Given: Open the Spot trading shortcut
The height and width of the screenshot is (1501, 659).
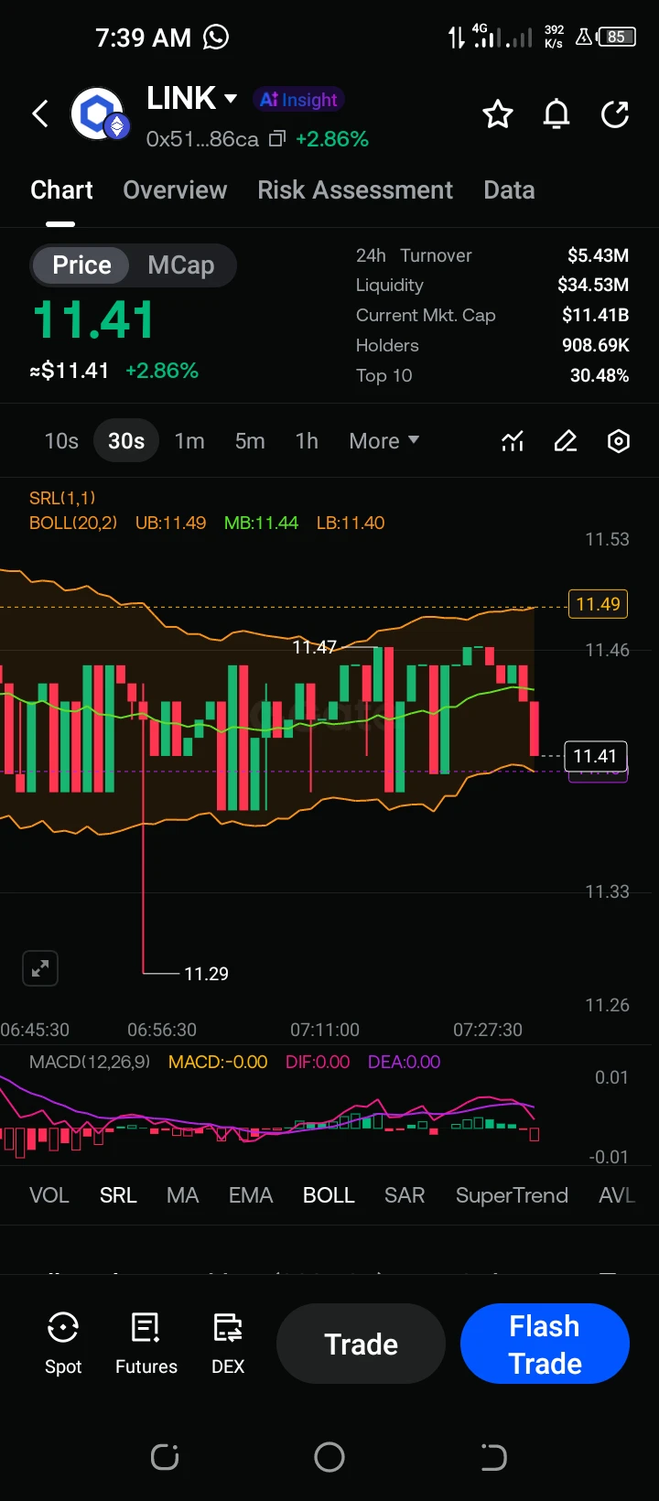Looking at the screenshot, I should pyautogui.click(x=63, y=1344).
